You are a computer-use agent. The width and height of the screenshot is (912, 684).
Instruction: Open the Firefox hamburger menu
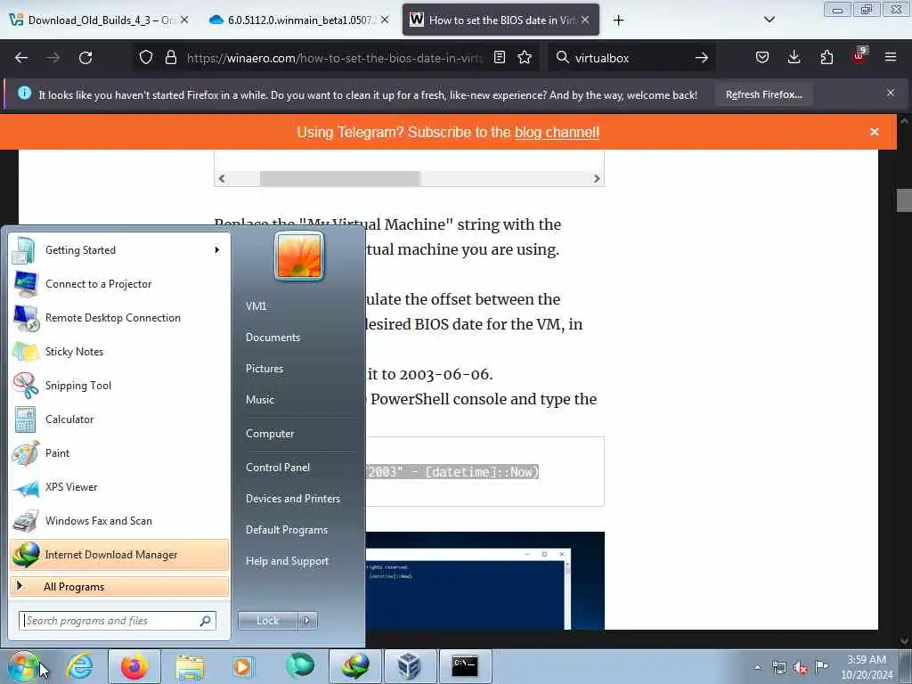pos(891,57)
